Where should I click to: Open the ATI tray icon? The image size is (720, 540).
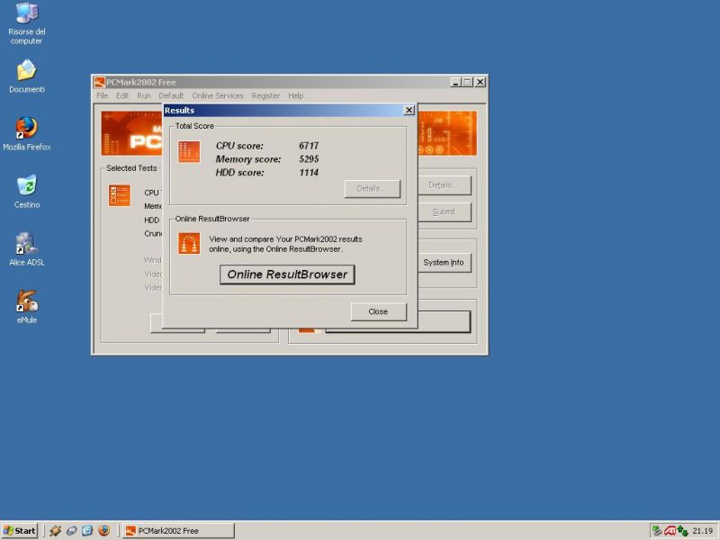[x=670, y=531]
